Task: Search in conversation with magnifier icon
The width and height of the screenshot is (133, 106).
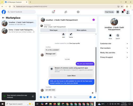Action: coord(118,36)
